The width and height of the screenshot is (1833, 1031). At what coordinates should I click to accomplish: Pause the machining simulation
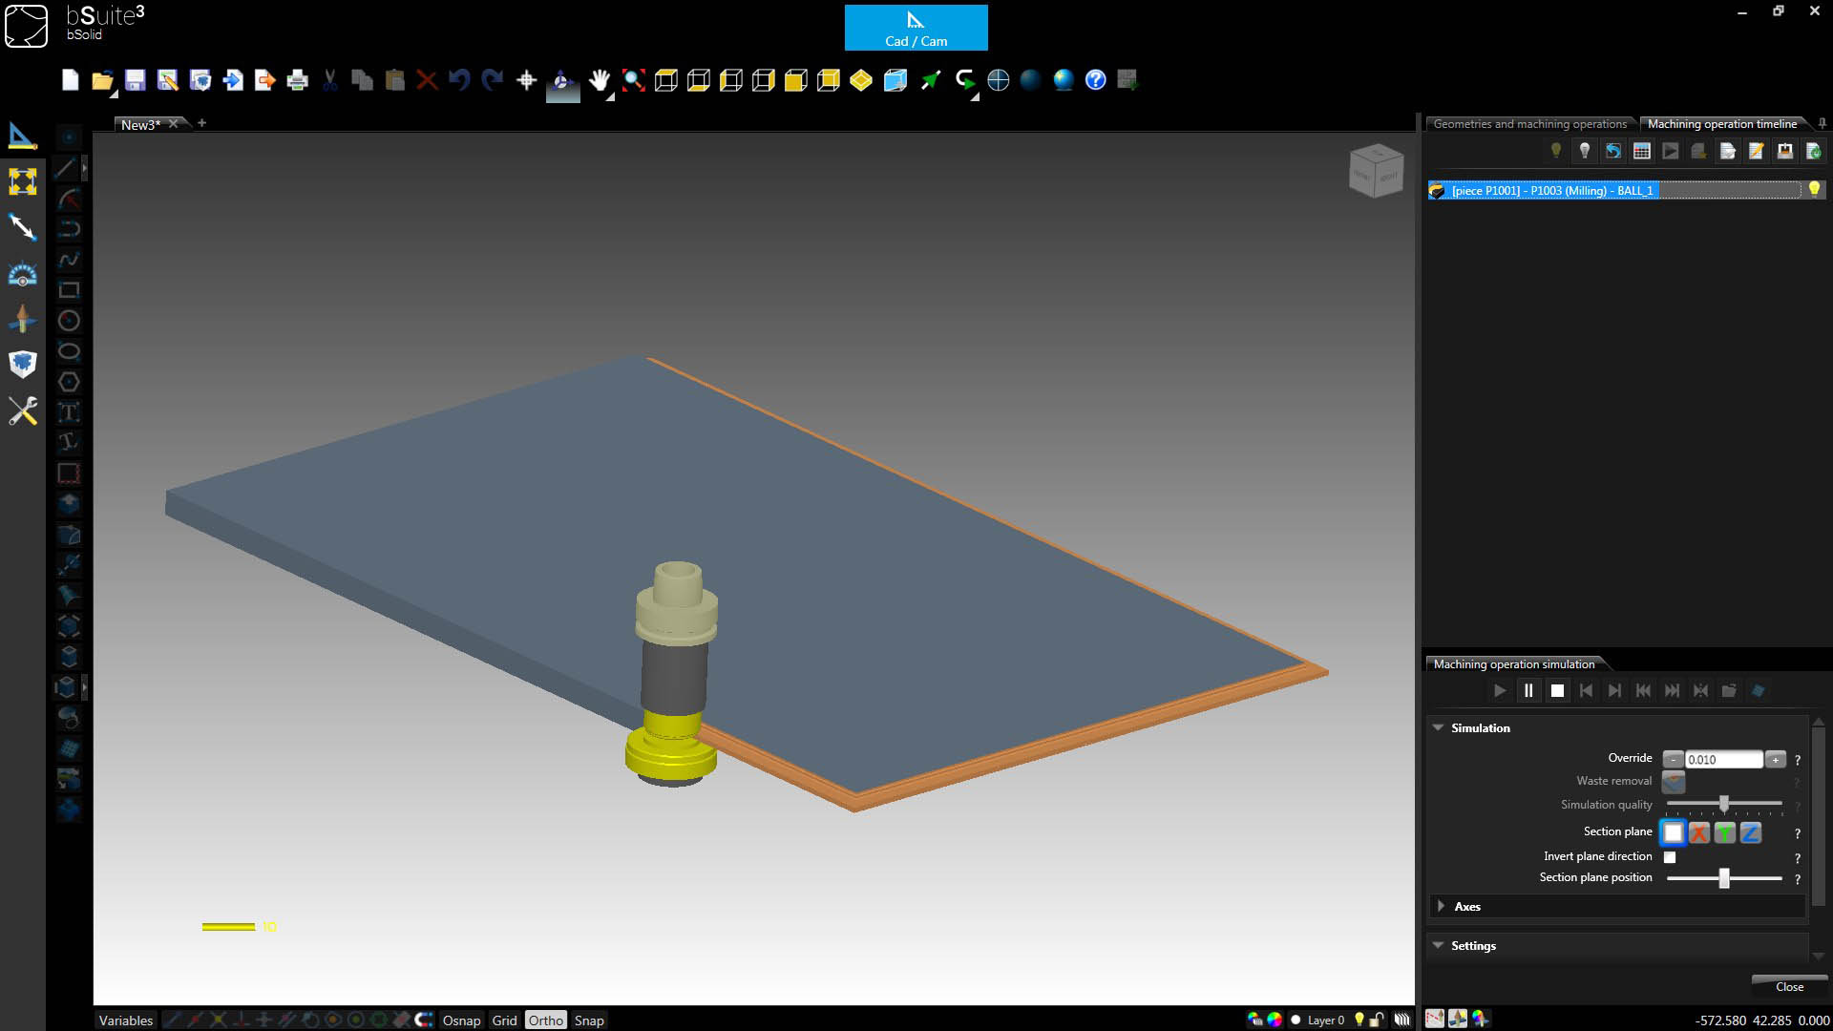(x=1527, y=690)
